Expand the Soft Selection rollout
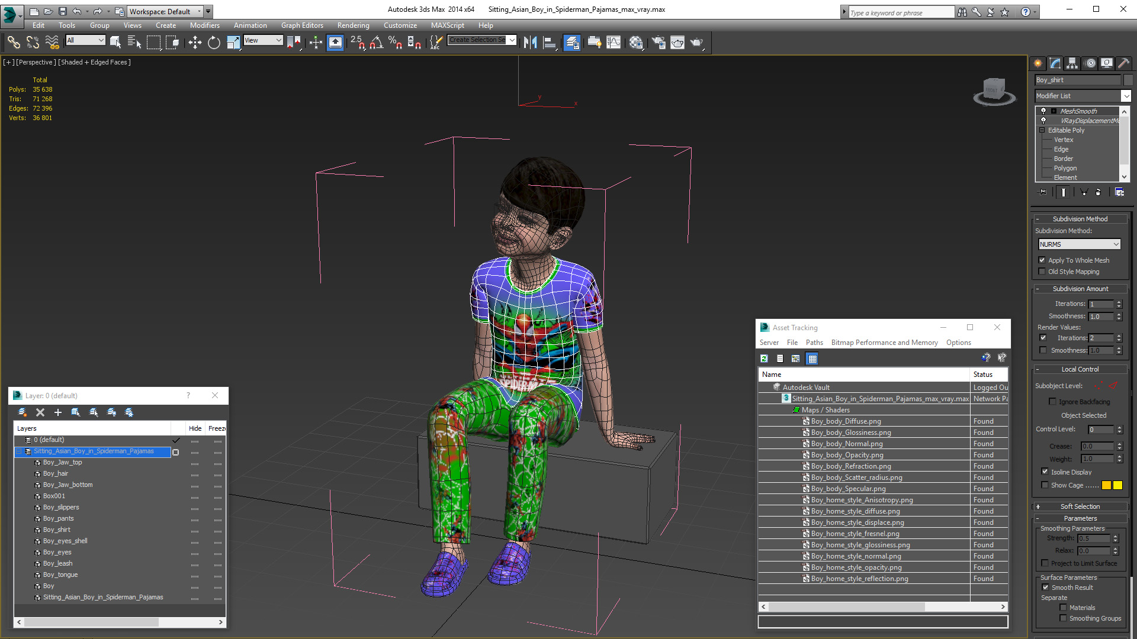Viewport: 1137px width, 639px height. click(1080, 506)
